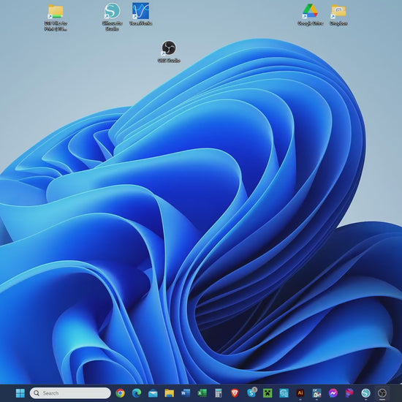Select the VersaWorks desktop shortcut
The height and width of the screenshot is (402, 402).
pyautogui.click(x=140, y=15)
